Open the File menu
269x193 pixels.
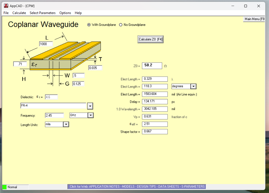6,13
